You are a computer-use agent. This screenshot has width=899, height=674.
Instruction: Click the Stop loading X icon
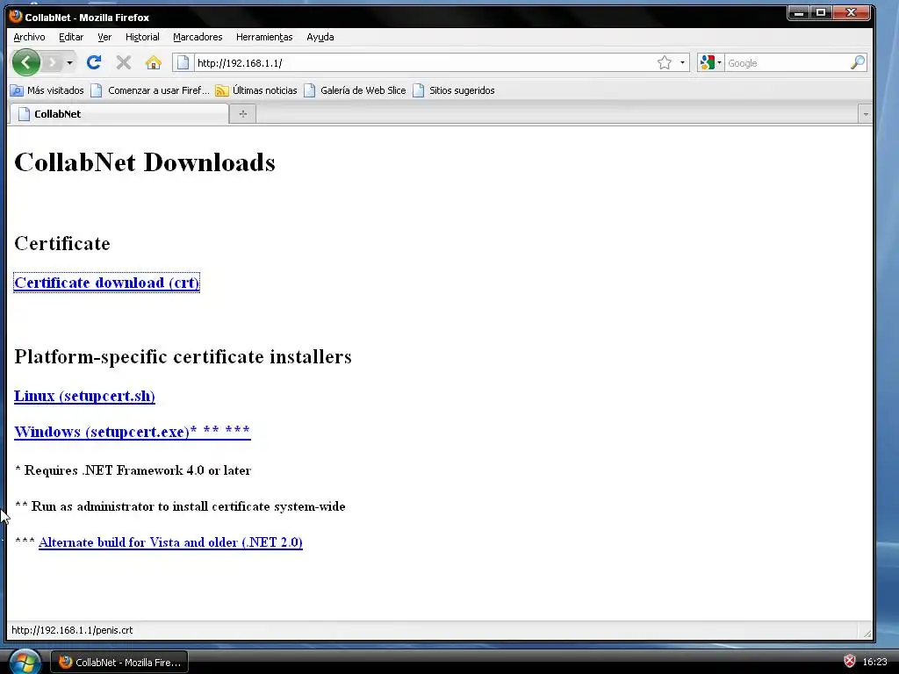click(x=123, y=62)
